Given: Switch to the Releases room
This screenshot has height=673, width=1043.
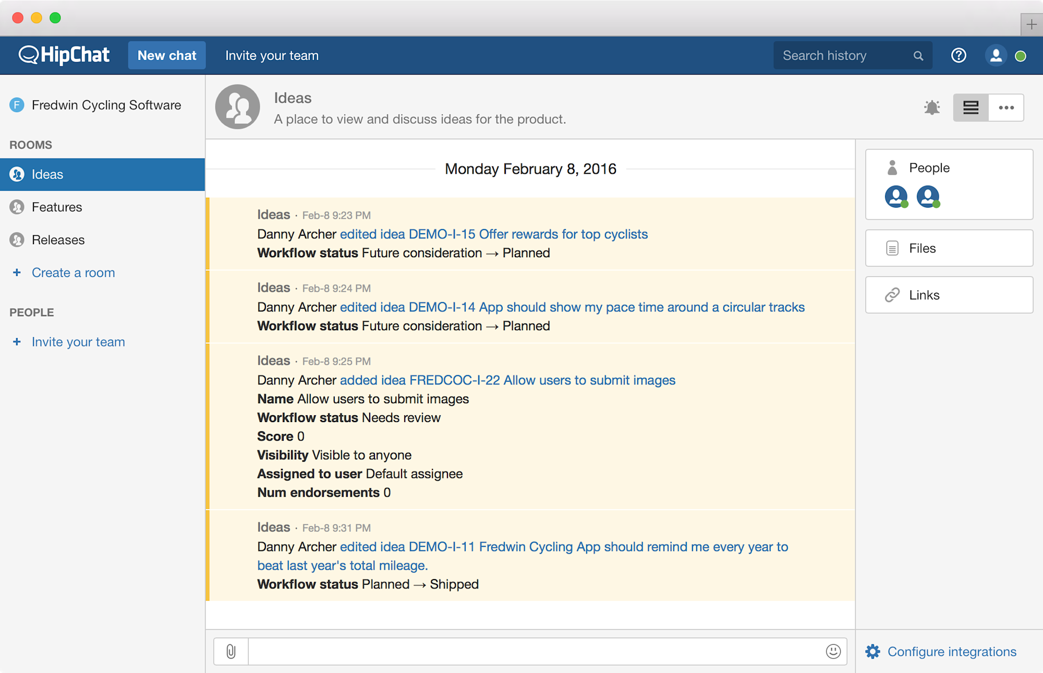Looking at the screenshot, I should tap(58, 240).
